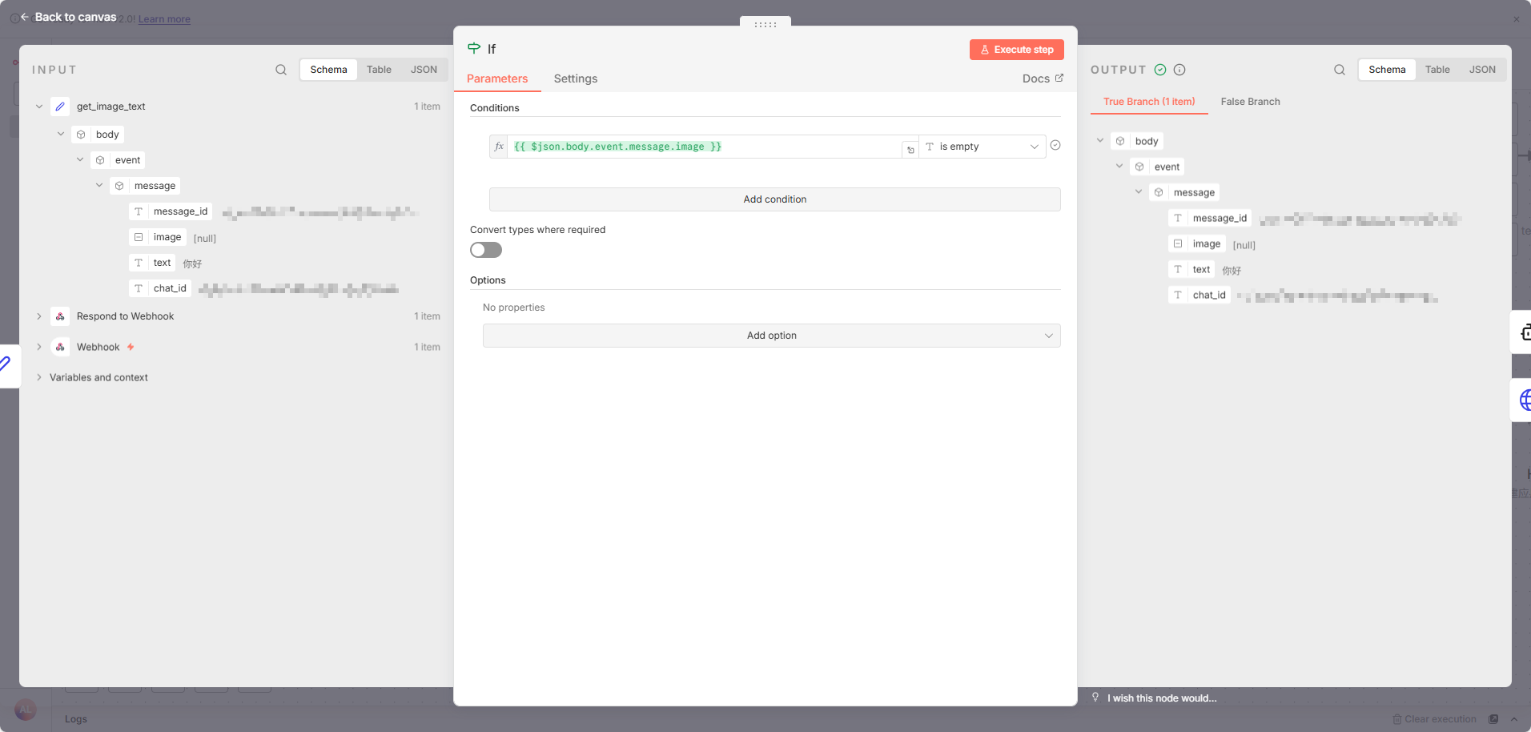Switch INPUT view to Table
Viewport: 1531px width, 732px height.
coord(379,70)
